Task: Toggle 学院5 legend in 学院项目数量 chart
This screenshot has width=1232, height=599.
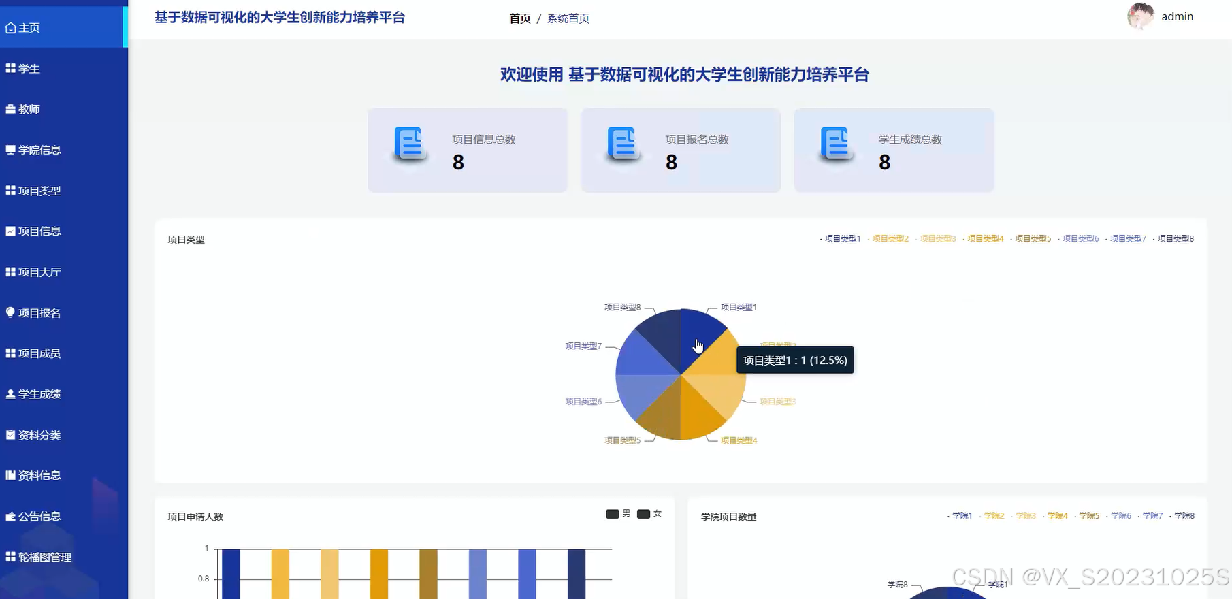Action: 1087,516
